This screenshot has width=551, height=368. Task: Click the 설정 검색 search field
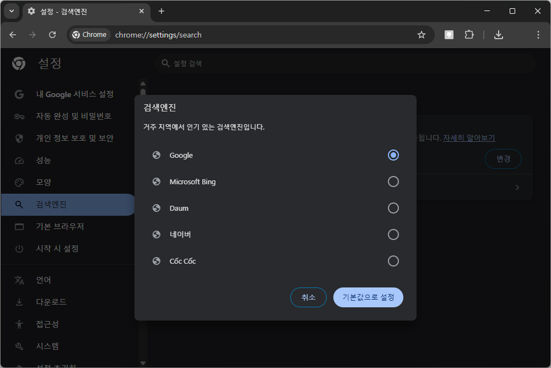point(345,63)
